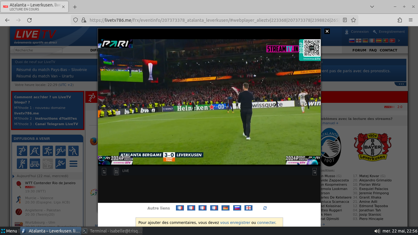This screenshot has width=418, height=235.
Task: Click the Atalanta club logo
Action: (x=330, y=147)
